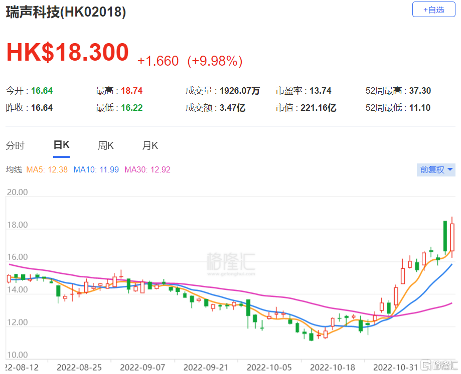This screenshot has height=374, width=461.
Task: Click the stock title 瑞声科技(HK02018)
Action: 66,13
